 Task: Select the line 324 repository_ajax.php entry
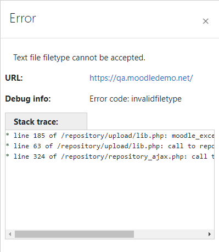(110, 156)
